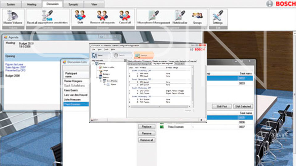Click the horizontal scrollbar under language list
Screen dimensions: 296x166
point(159,106)
